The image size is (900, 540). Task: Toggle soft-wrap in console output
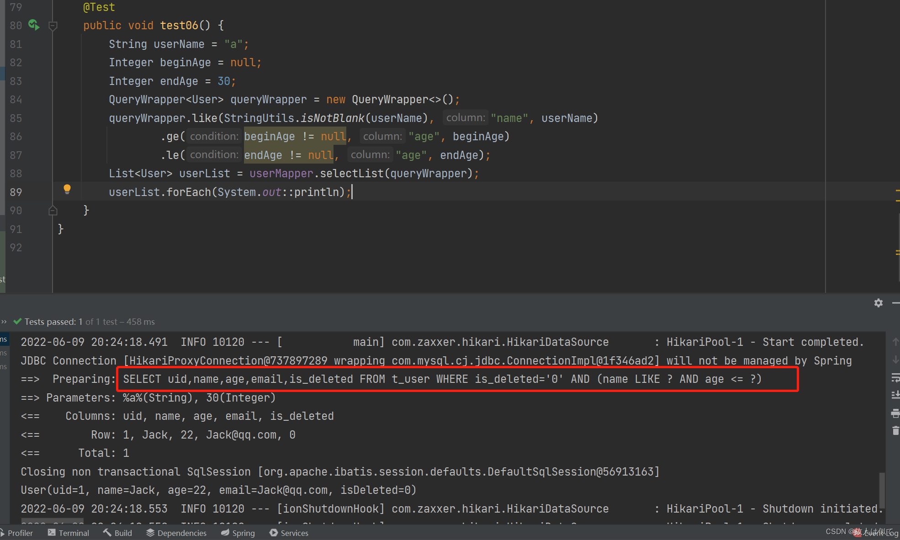point(895,378)
